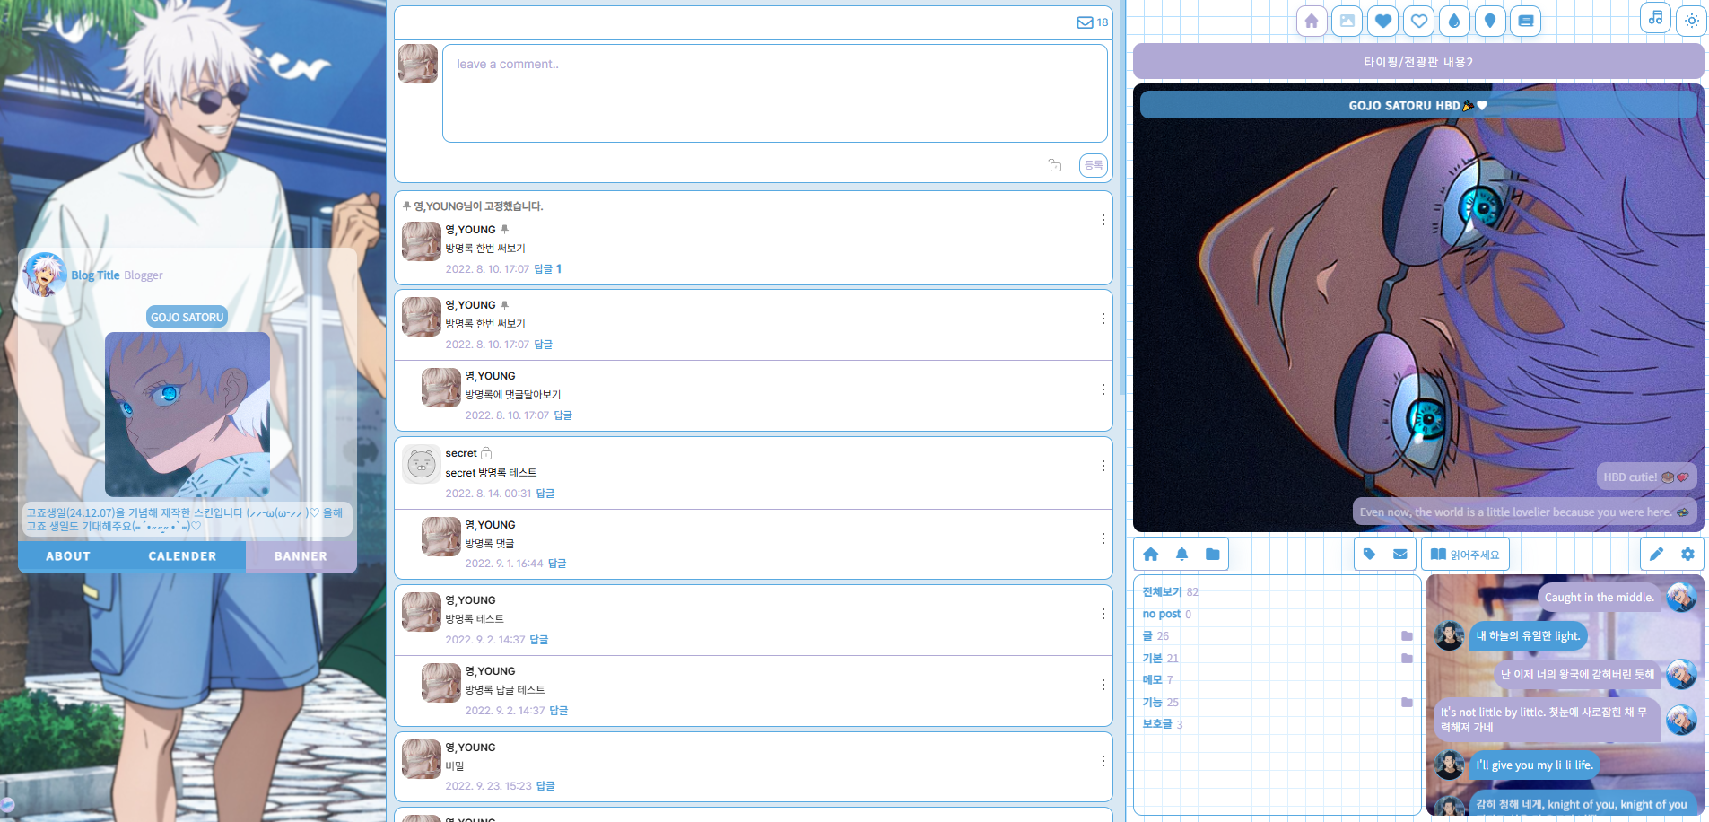The height and width of the screenshot is (822, 1709).
Task: Open options menu for 방명록 답글 테스트 reply
Action: (1103, 685)
